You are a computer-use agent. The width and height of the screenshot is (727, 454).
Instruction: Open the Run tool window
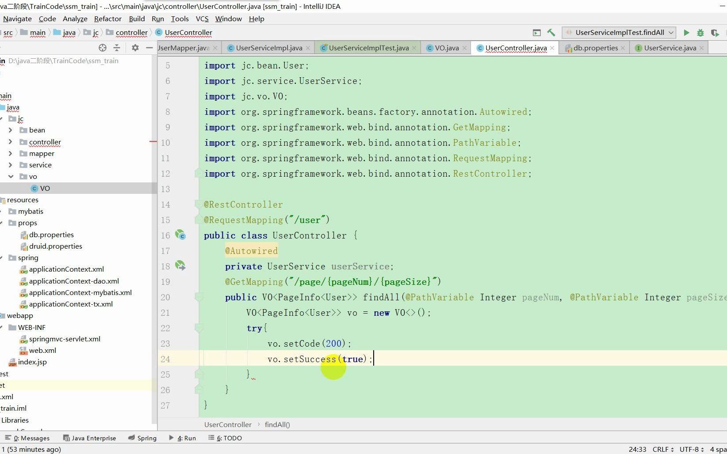(x=183, y=438)
